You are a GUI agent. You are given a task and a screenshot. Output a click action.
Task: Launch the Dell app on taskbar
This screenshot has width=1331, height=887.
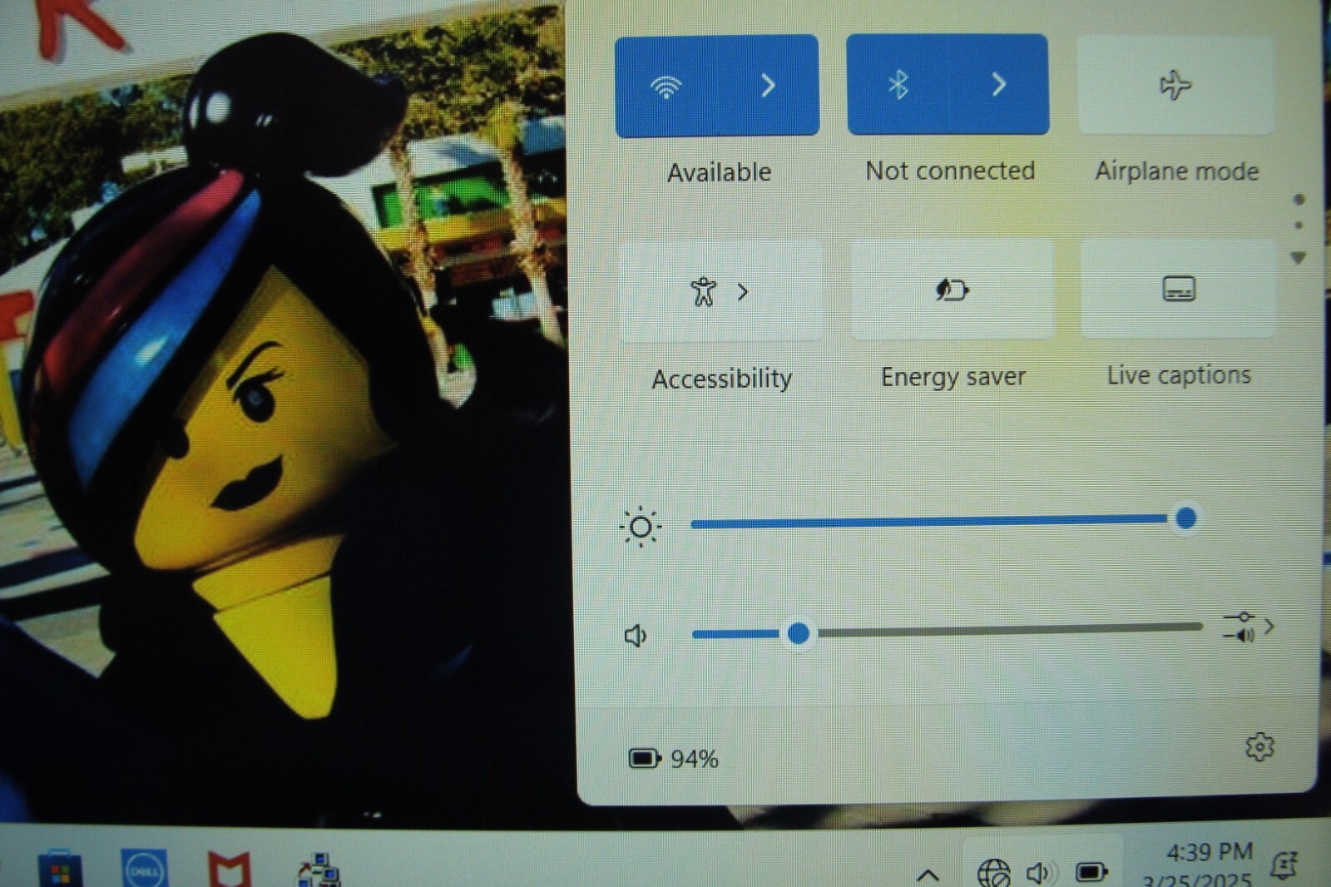(x=144, y=870)
